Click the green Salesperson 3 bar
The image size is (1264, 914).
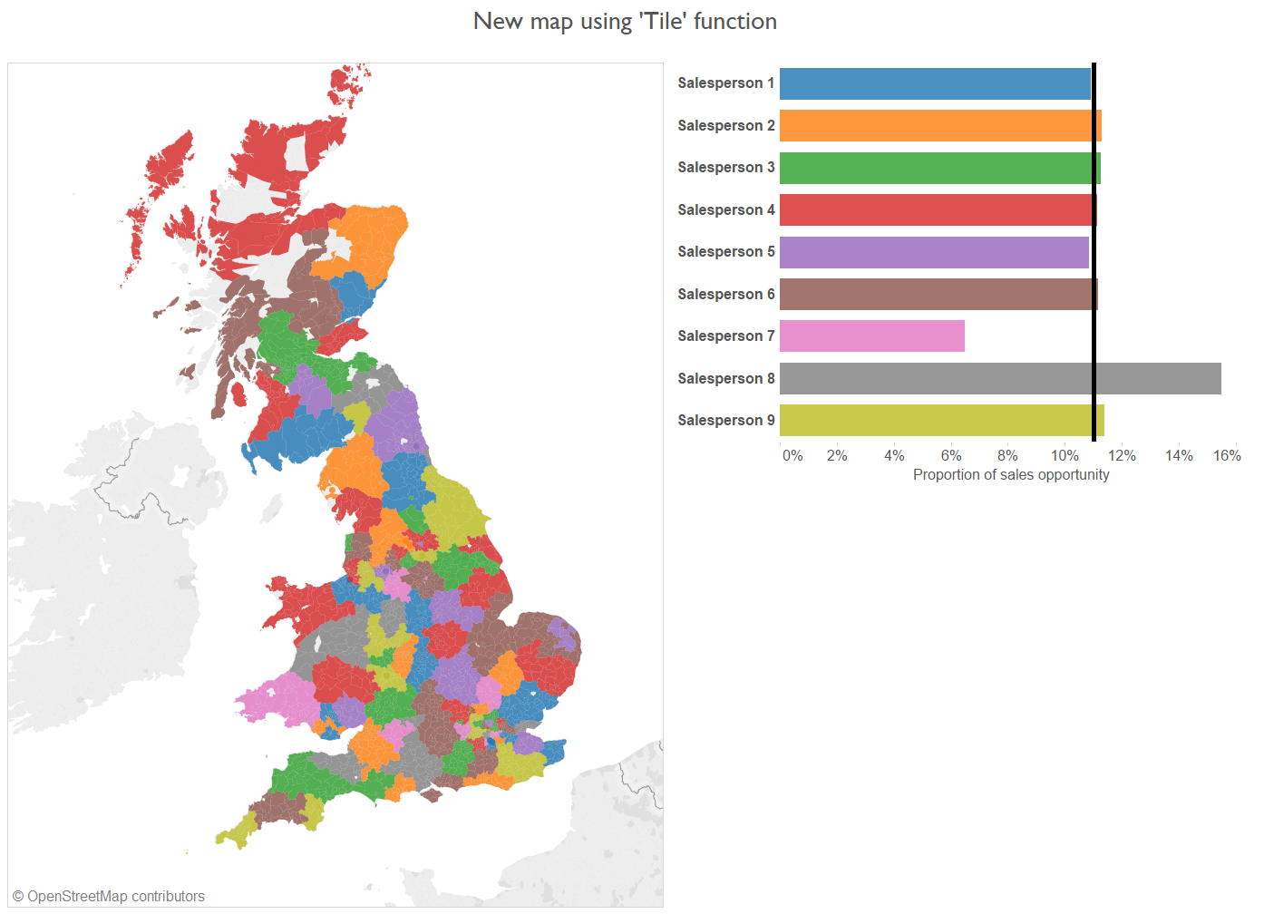934,168
